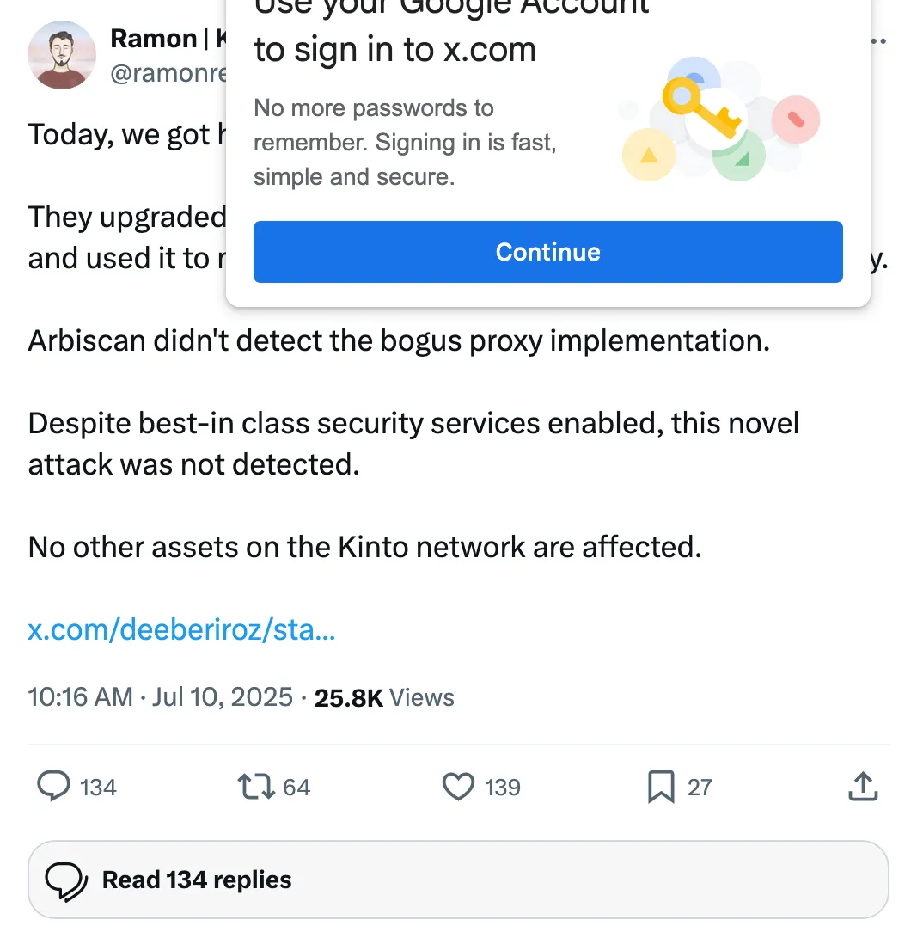Image resolution: width=917 pixels, height=932 pixels.
Task: Open the x.com/deeberiroz/sta... link
Action: pos(182,628)
